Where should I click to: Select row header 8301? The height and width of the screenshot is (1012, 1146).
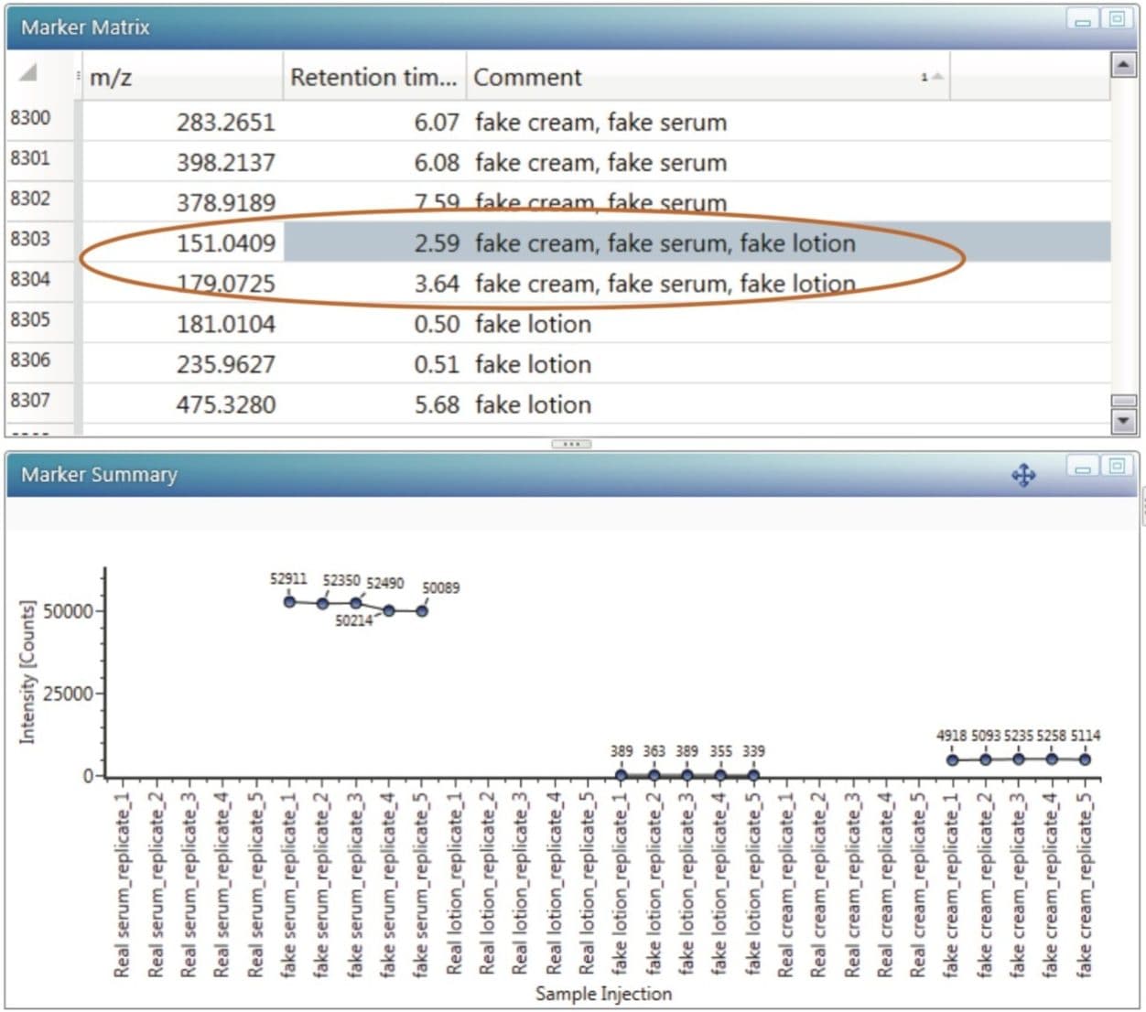pos(39,158)
